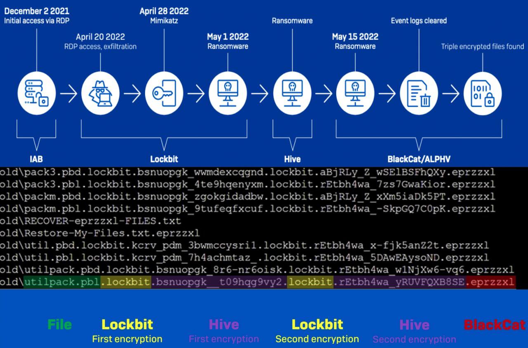Viewport: 528px width, 348px height.
Task: Click the purple 'Hive' heading above 'Second encryption'
Action: [415, 325]
